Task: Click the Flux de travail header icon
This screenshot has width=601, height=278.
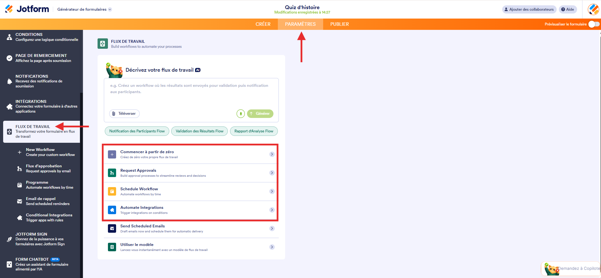Action: point(103,44)
